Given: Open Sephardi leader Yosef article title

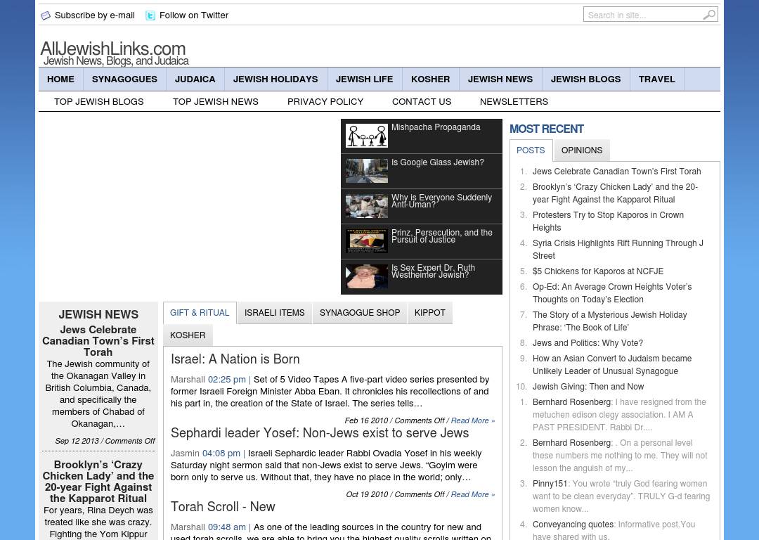Looking at the screenshot, I should tap(320, 433).
